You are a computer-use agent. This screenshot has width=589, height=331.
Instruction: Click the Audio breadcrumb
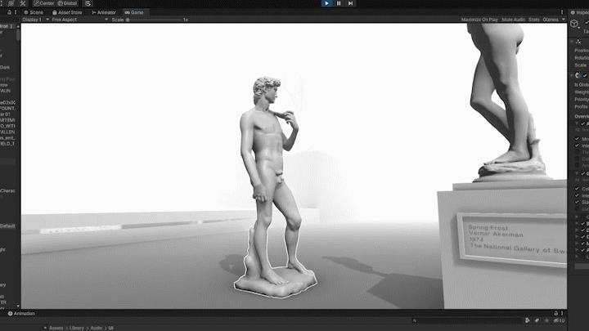(97, 328)
